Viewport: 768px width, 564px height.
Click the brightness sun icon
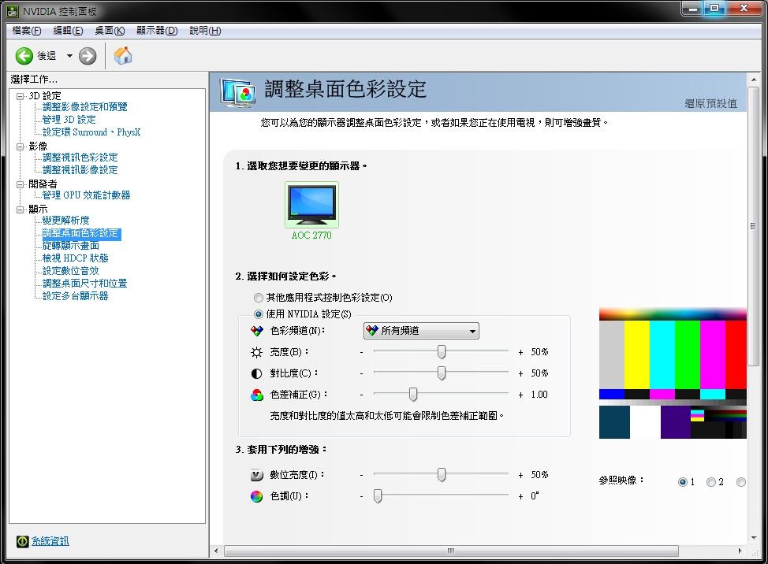pyautogui.click(x=256, y=352)
